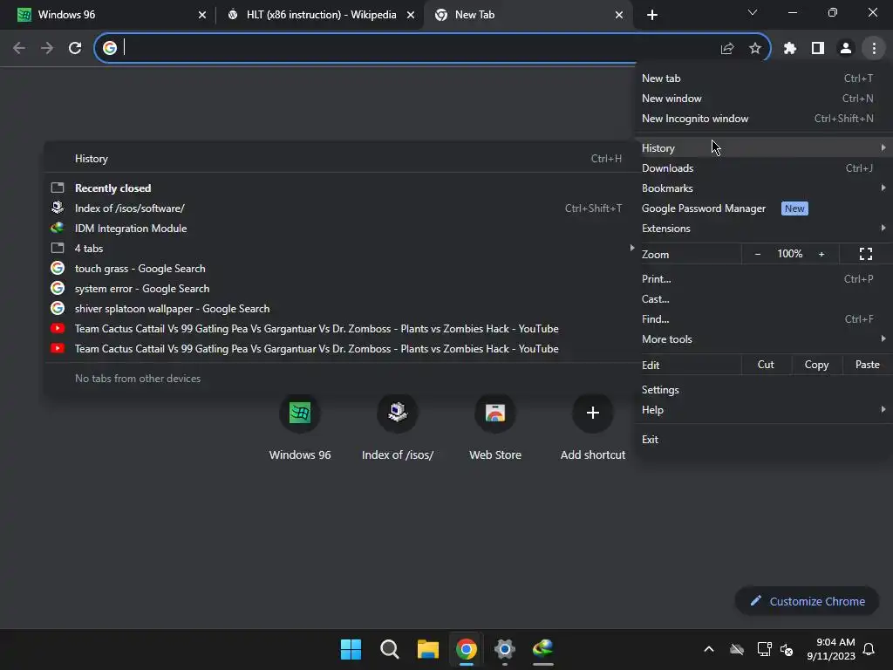The height and width of the screenshot is (670, 893).
Task: Open the Windows Start button
Action: [351, 649]
